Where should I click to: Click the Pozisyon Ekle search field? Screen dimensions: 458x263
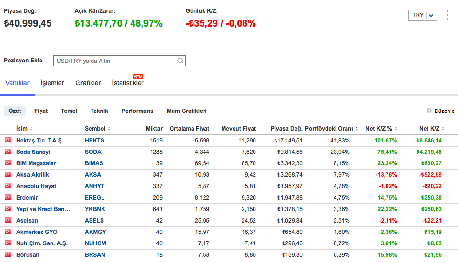pyautogui.click(x=114, y=61)
